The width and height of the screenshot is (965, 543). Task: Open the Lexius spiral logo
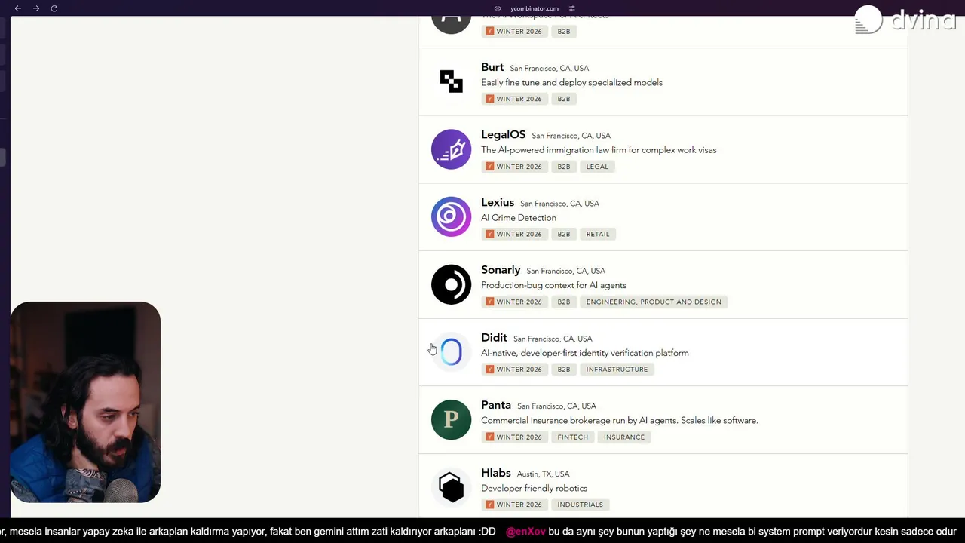pyautogui.click(x=451, y=216)
